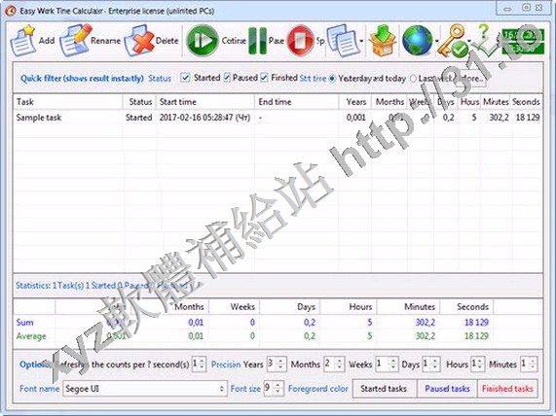Sort by the Status column header
The height and width of the screenshot is (416, 556).
coord(140,102)
